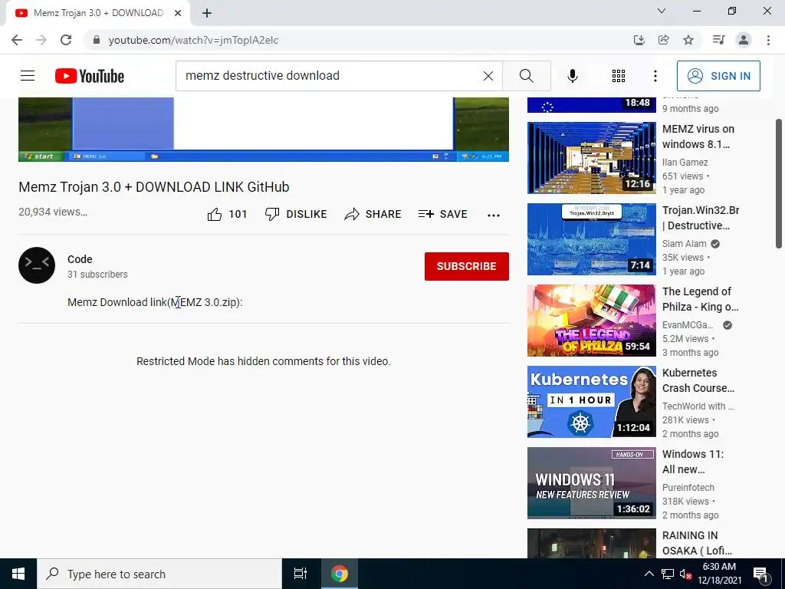The width and height of the screenshot is (785, 589).
Task: Open more actions ellipsis under video
Action: [x=494, y=215]
